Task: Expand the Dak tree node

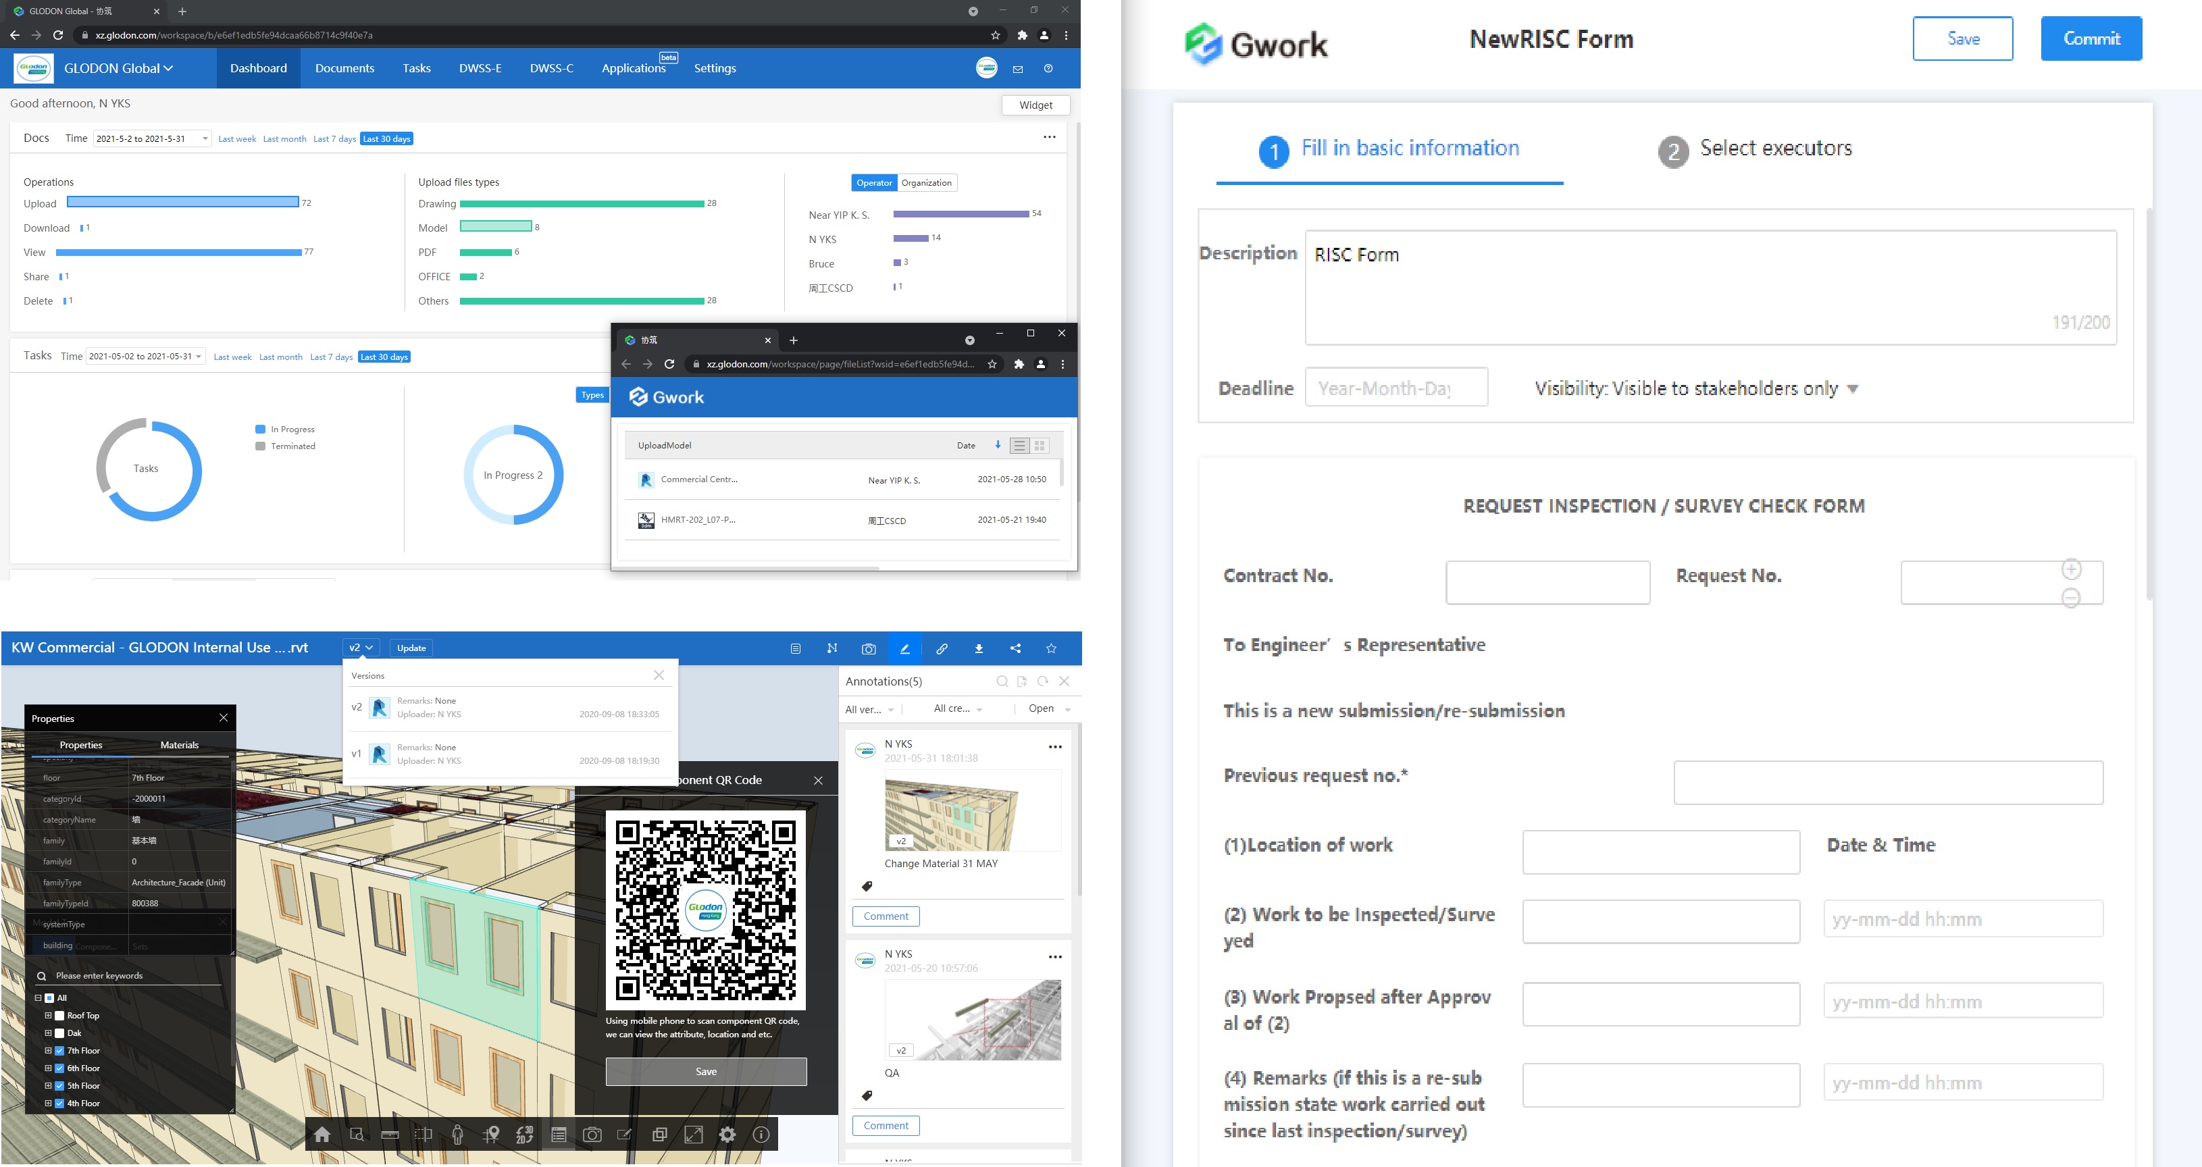Action: [48, 1033]
